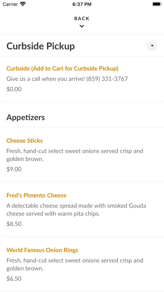Viewport: 164px width, 292px height.
Task: Tap the $6.50 Onion Rings price
Action: tap(14, 279)
